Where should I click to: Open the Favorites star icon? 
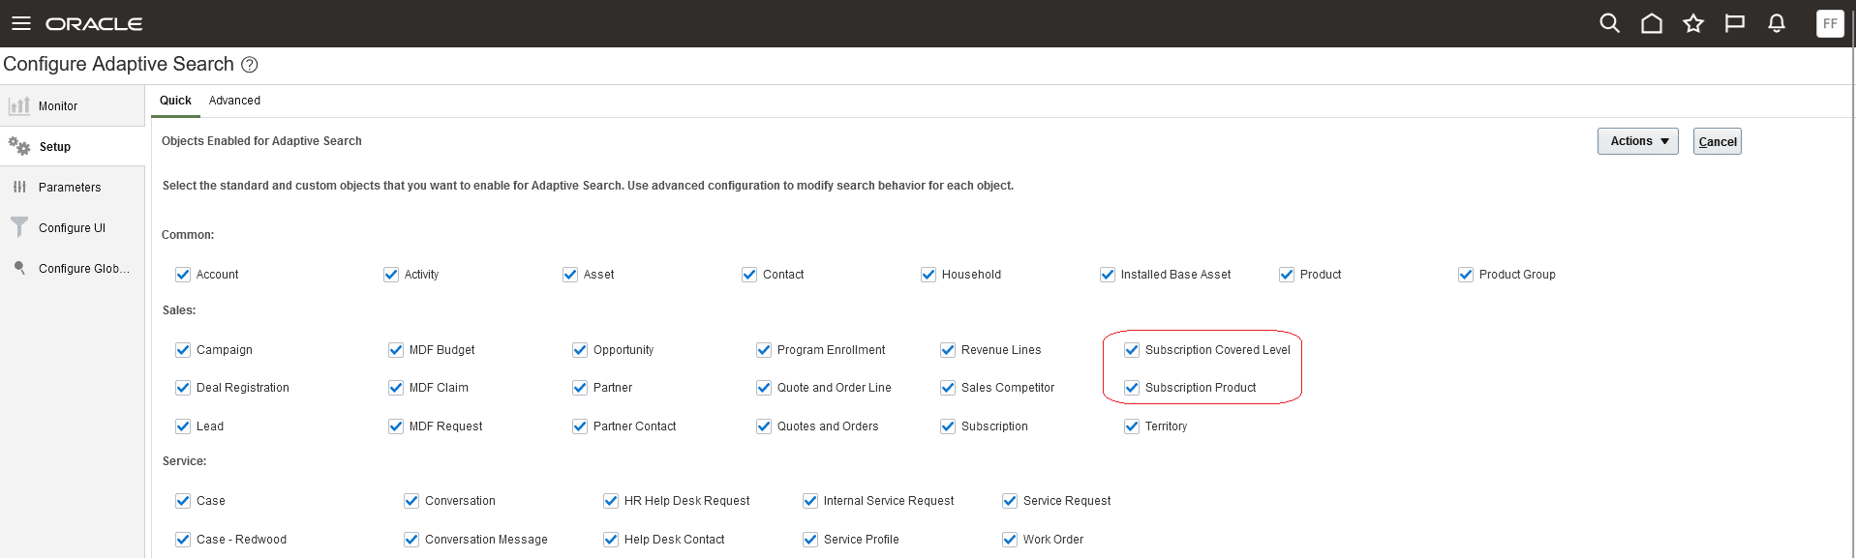point(1693,23)
